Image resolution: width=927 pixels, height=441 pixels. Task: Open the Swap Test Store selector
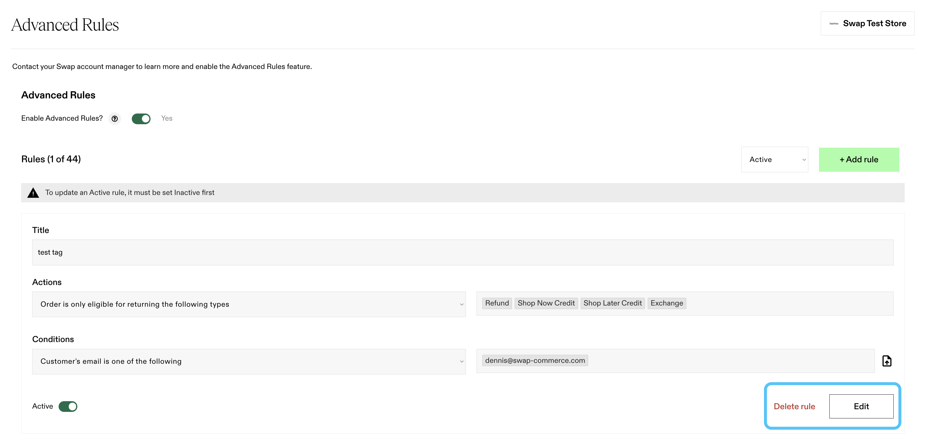click(x=867, y=23)
